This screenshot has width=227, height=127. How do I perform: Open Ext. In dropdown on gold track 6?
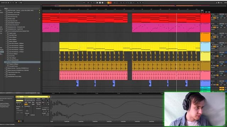[215, 62]
